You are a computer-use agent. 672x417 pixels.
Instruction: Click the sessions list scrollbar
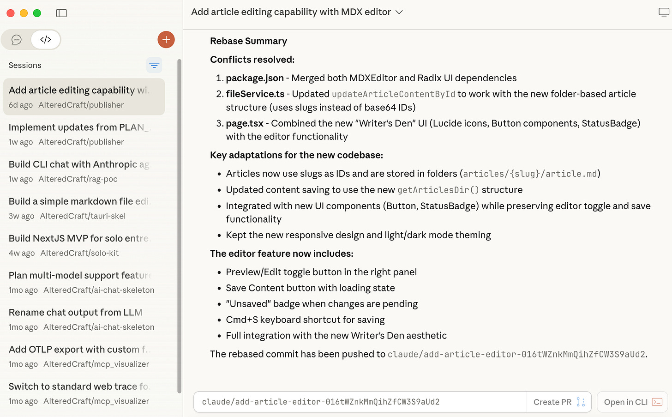pos(180,226)
